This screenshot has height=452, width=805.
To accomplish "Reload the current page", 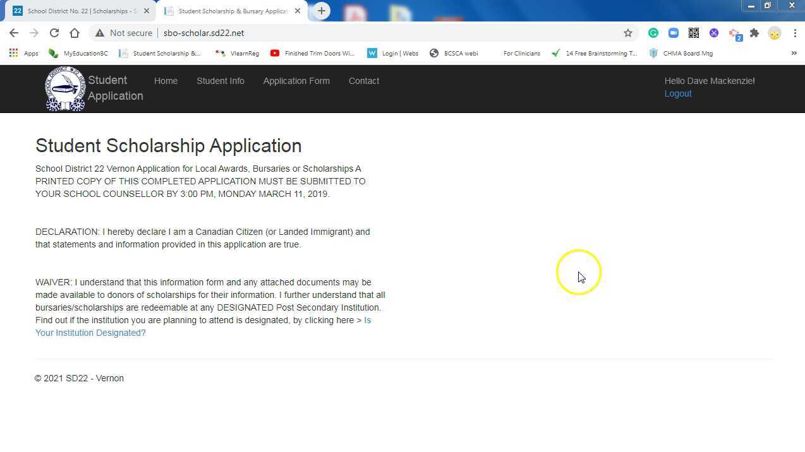I will click(x=54, y=33).
